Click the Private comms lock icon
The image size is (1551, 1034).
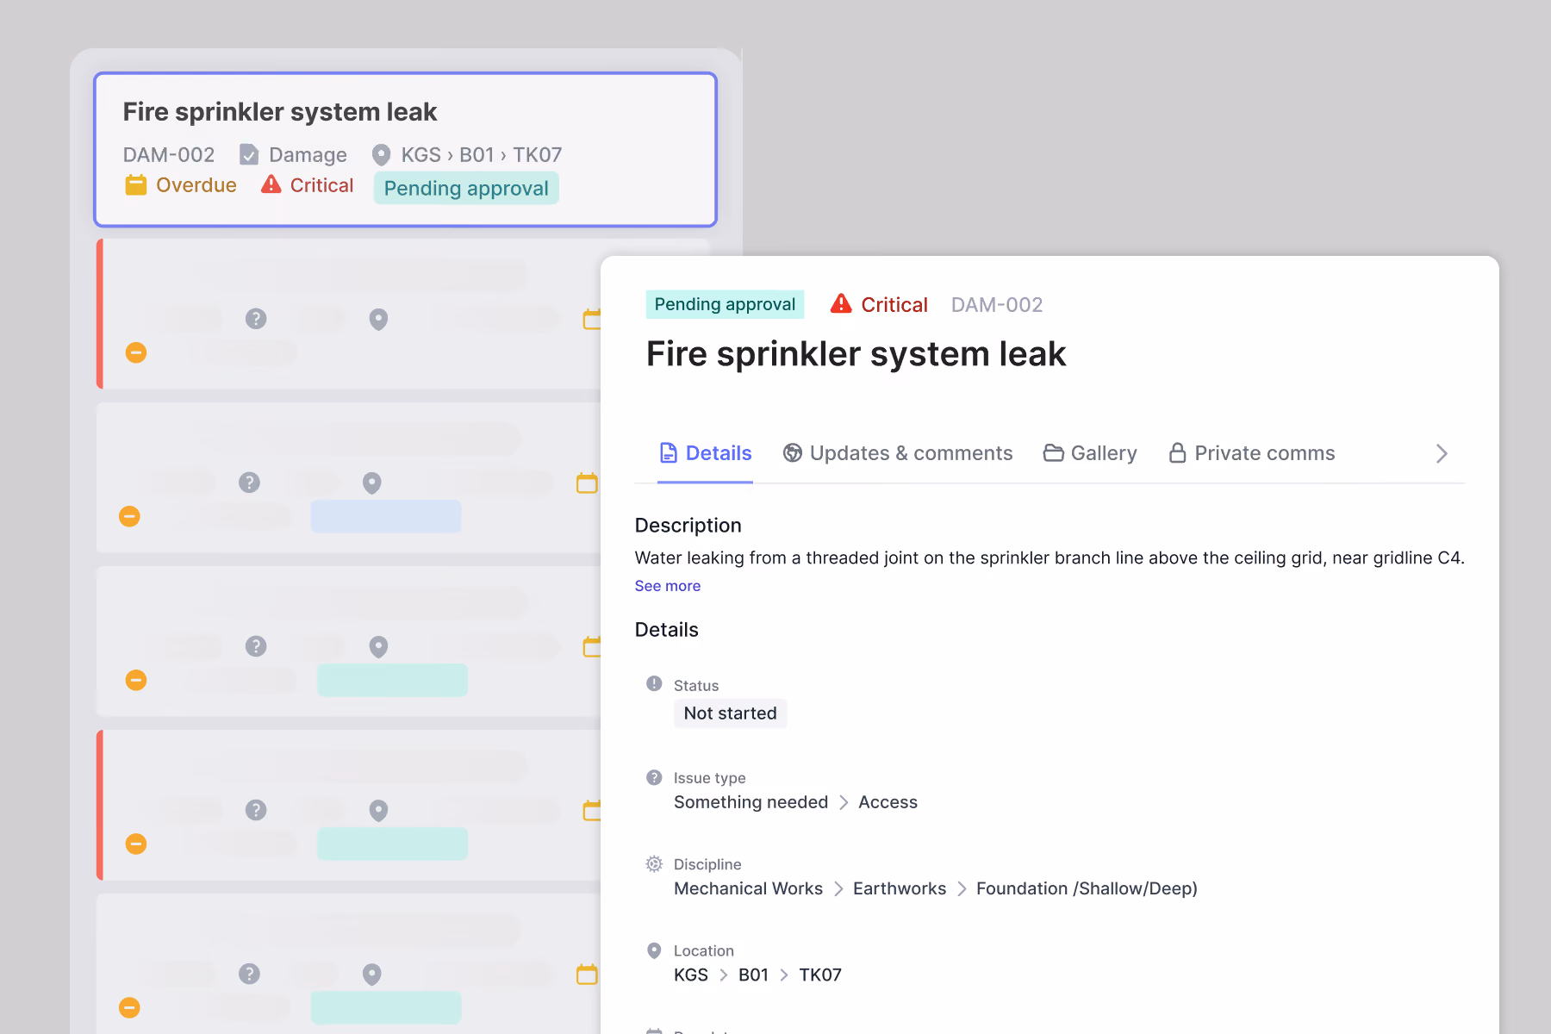click(x=1177, y=453)
